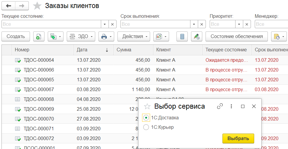The width and height of the screenshot is (288, 149).
Task: Open the Действия menu
Action: coord(134,37)
